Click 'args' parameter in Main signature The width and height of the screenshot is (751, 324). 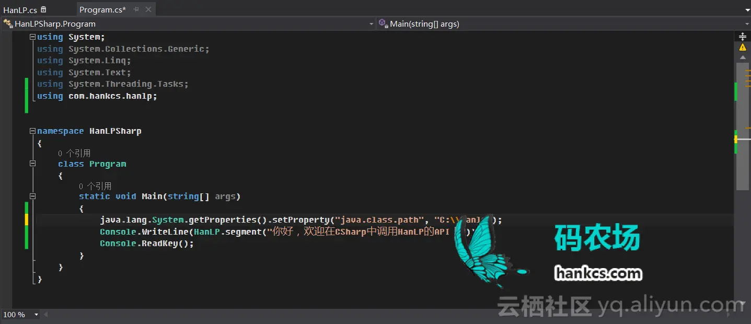[225, 196]
